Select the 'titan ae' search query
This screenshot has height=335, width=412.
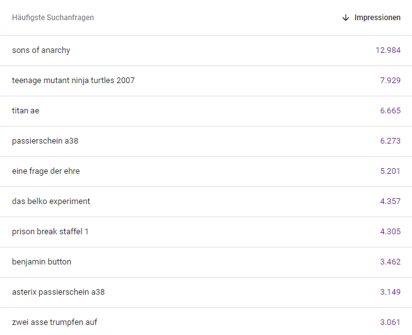coord(25,111)
